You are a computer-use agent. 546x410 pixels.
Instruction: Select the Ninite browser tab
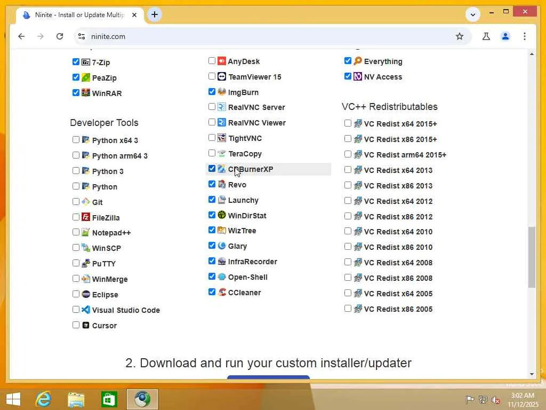pyautogui.click(x=79, y=15)
